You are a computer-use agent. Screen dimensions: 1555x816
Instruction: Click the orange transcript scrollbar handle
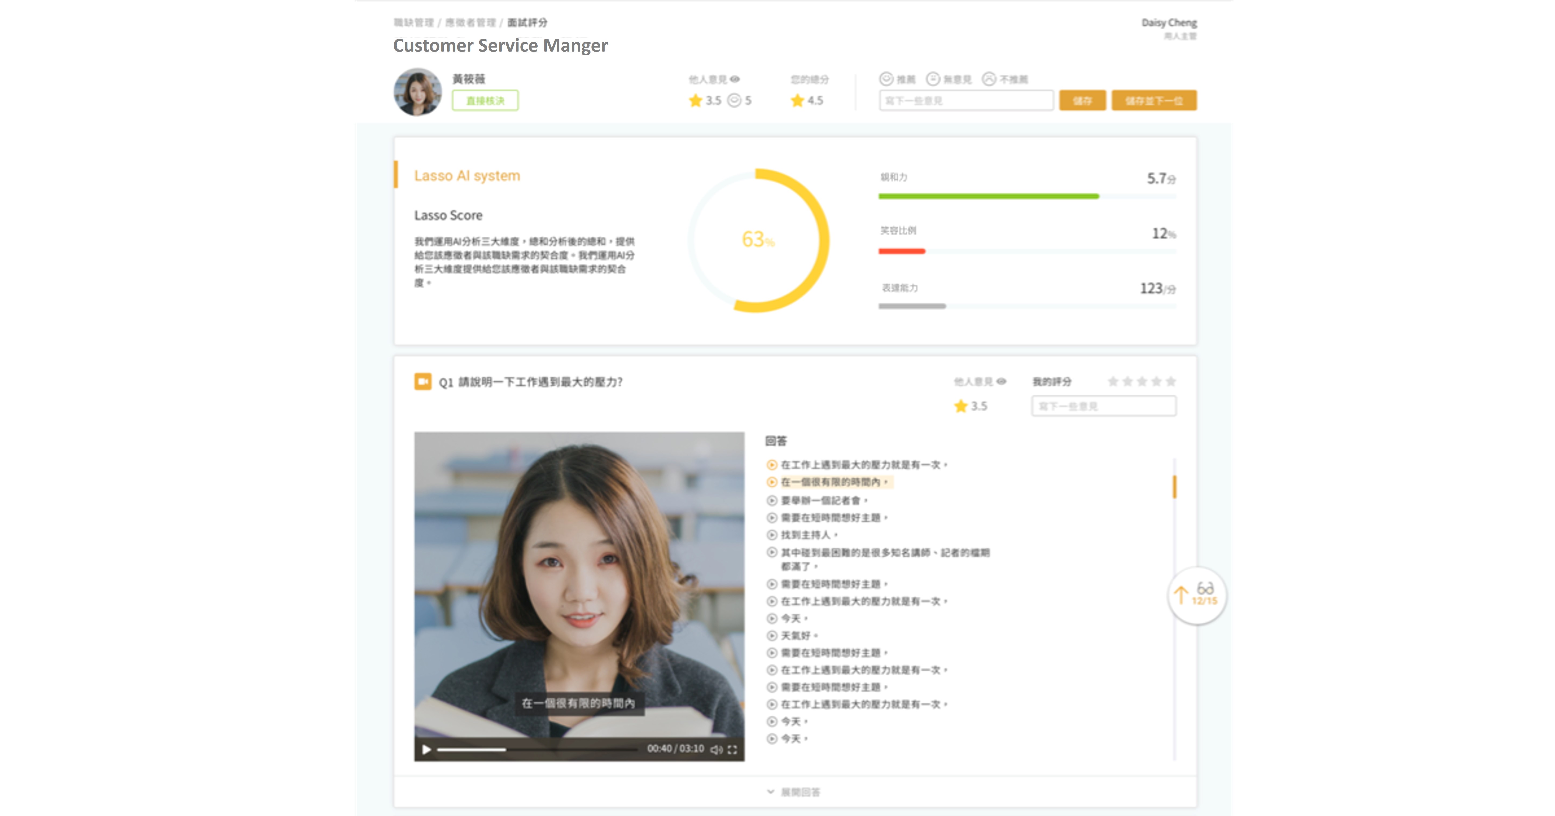point(1174,486)
